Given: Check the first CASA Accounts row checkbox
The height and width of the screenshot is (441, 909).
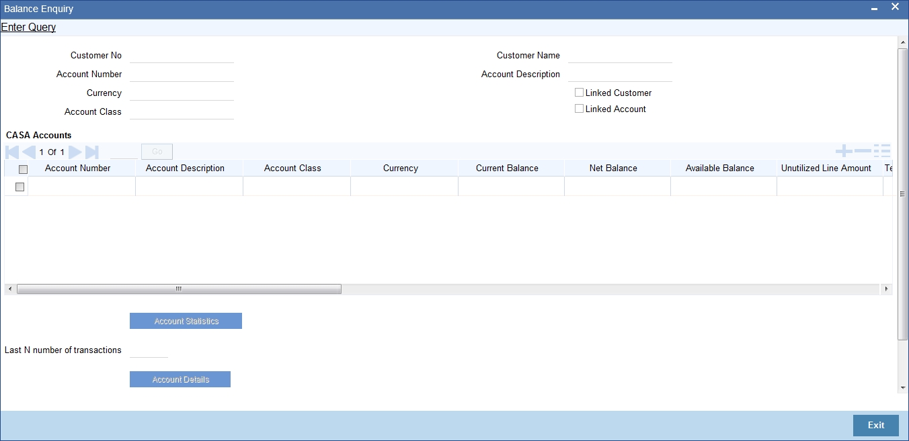Looking at the screenshot, I should tap(19, 187).
